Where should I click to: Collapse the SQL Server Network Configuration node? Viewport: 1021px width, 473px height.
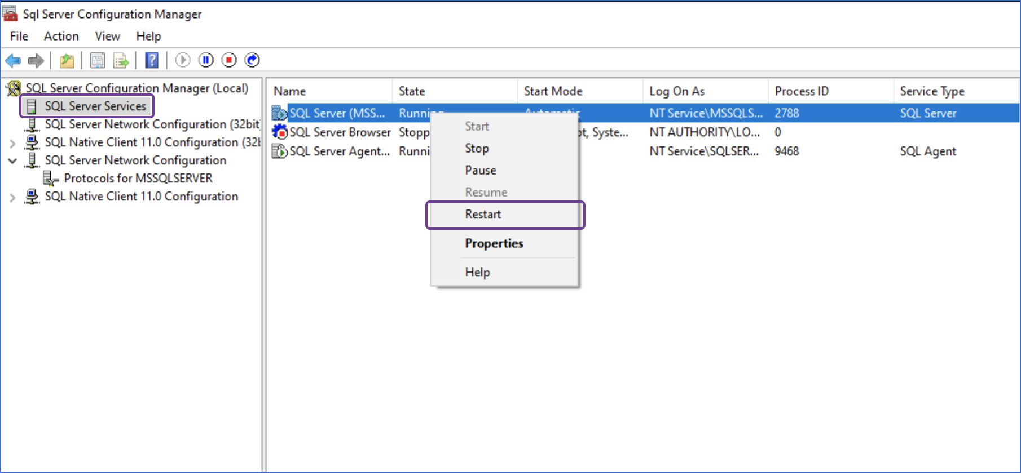[12, 161]
